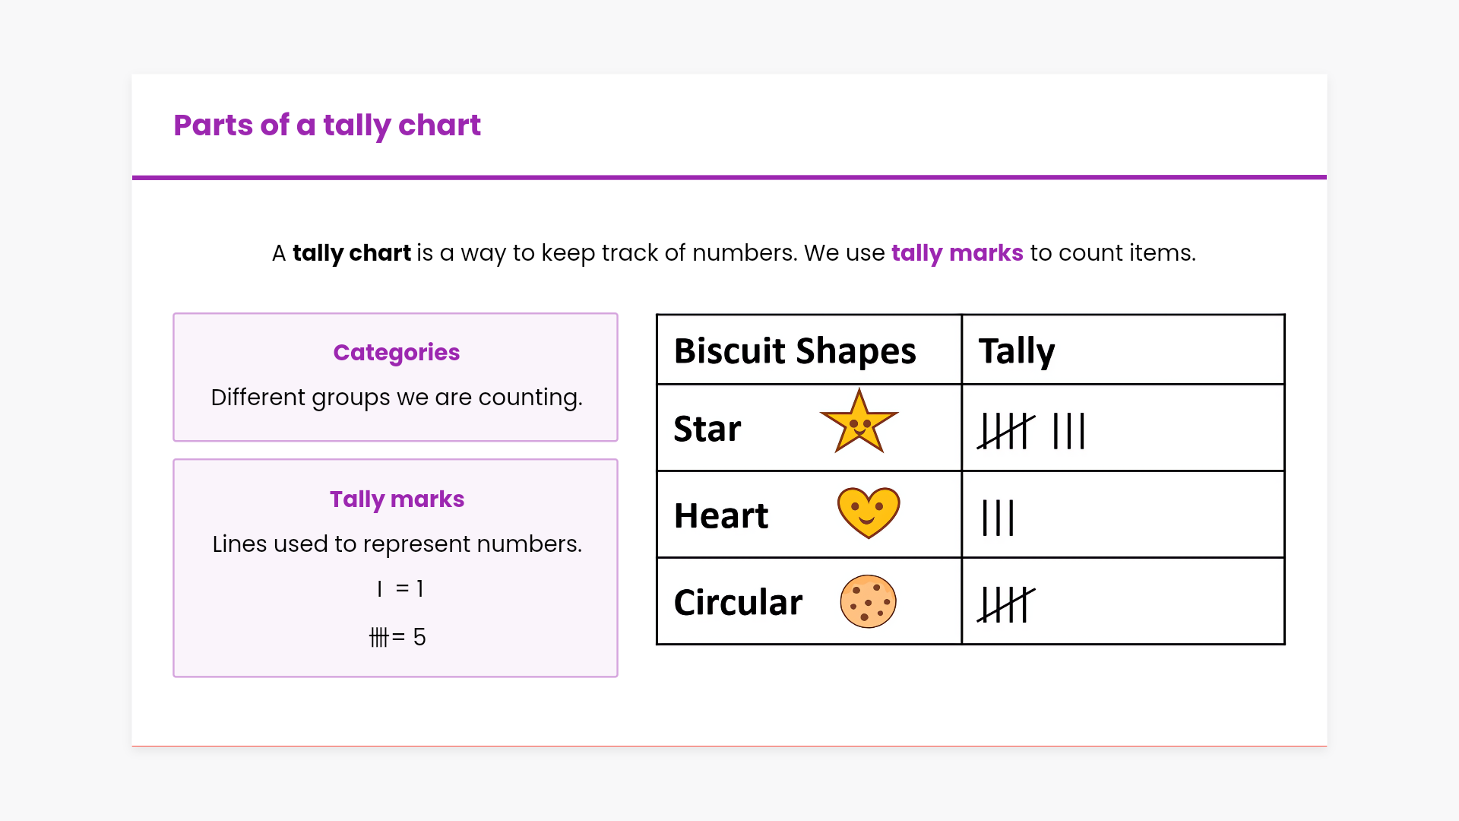Image resolution: width=1459 pixels, height=821 pixels.
Task: Click the 'Circular' row label
Action: pos(737,602)
